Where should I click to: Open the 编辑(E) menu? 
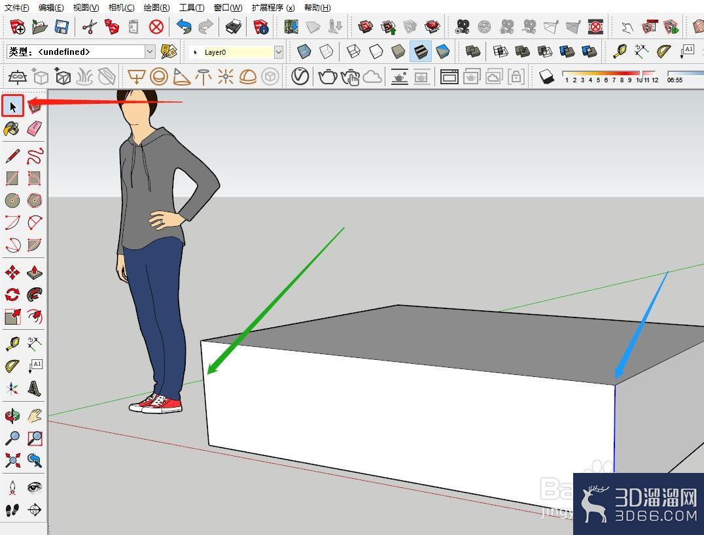coord(51,8)
